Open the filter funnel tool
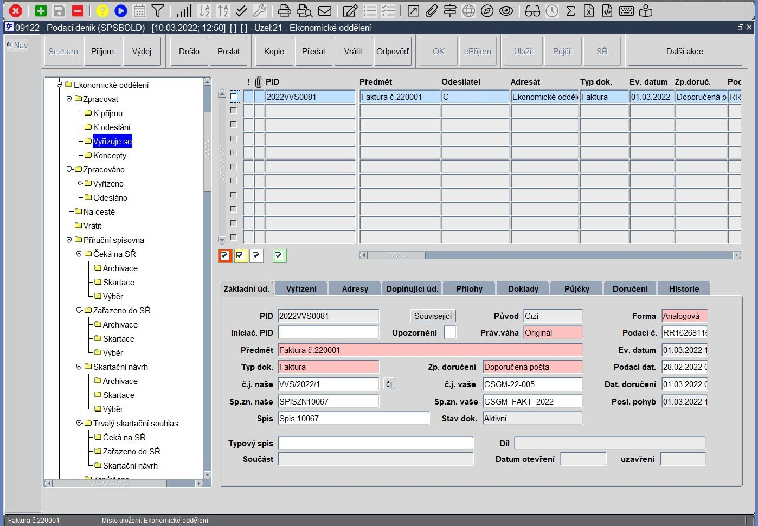Screen dimensions: 758x526 [x=158, y=10]
